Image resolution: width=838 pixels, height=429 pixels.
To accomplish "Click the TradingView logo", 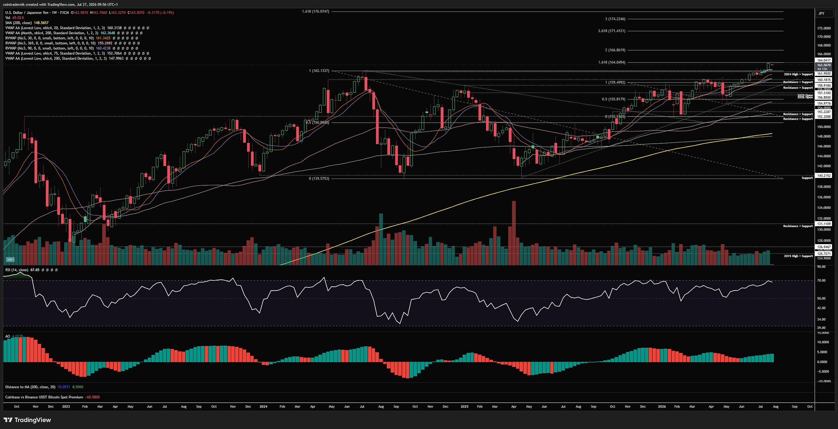I will (27, 420).
